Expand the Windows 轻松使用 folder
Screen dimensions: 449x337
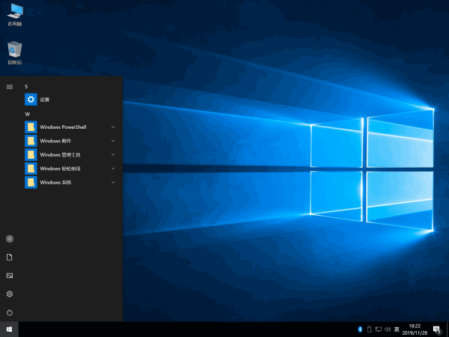tap(113, 168)
